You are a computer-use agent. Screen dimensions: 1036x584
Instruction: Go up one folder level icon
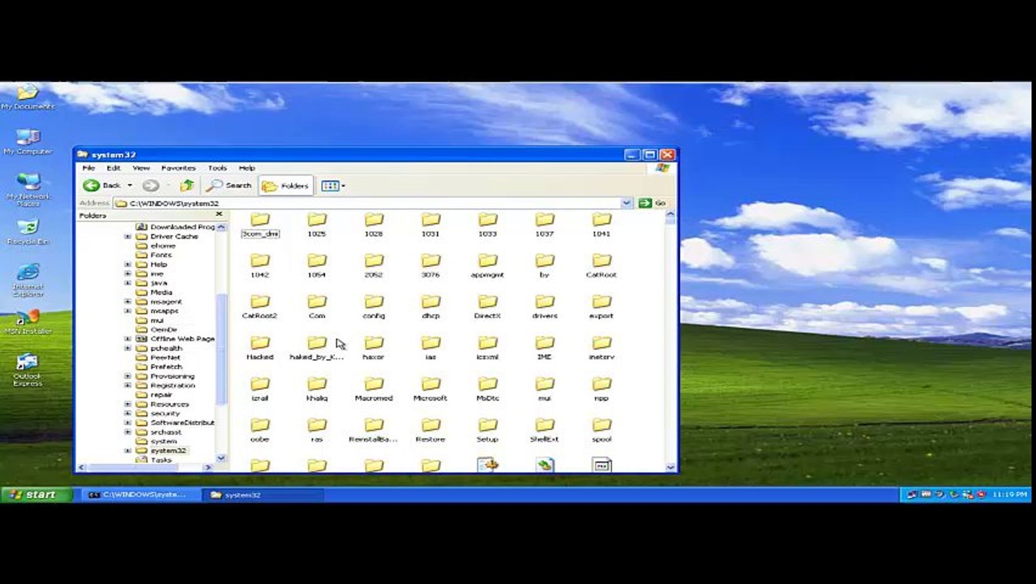[187, 186]
